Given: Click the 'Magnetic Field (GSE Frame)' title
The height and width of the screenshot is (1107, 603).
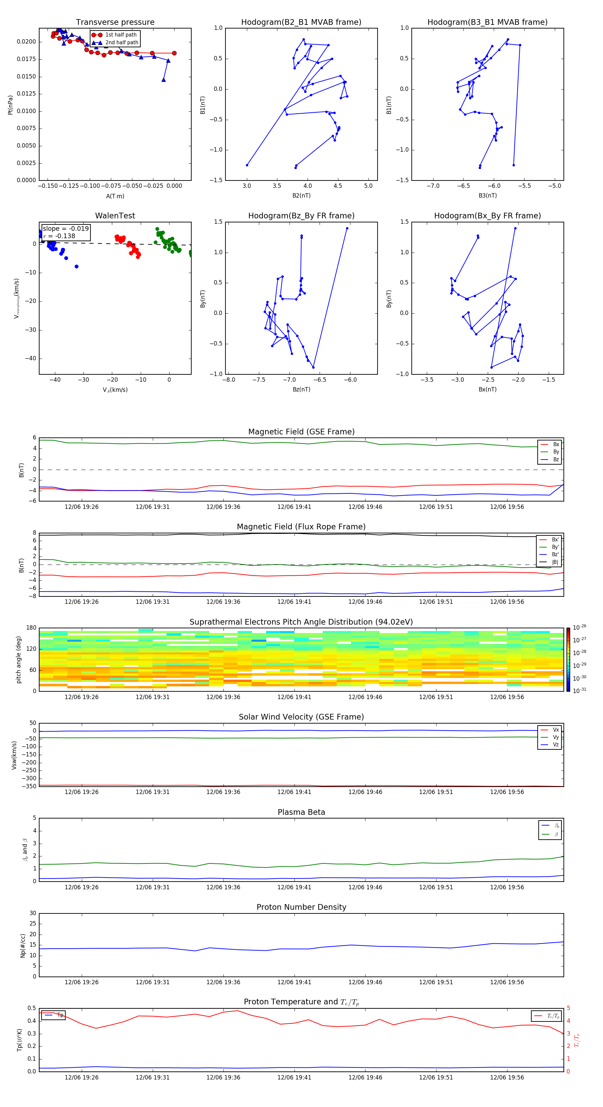Looking at the screenshot, I should (301, 432).
